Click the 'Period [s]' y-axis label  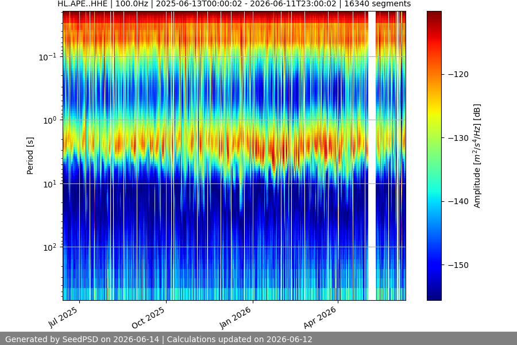(30, 156)
